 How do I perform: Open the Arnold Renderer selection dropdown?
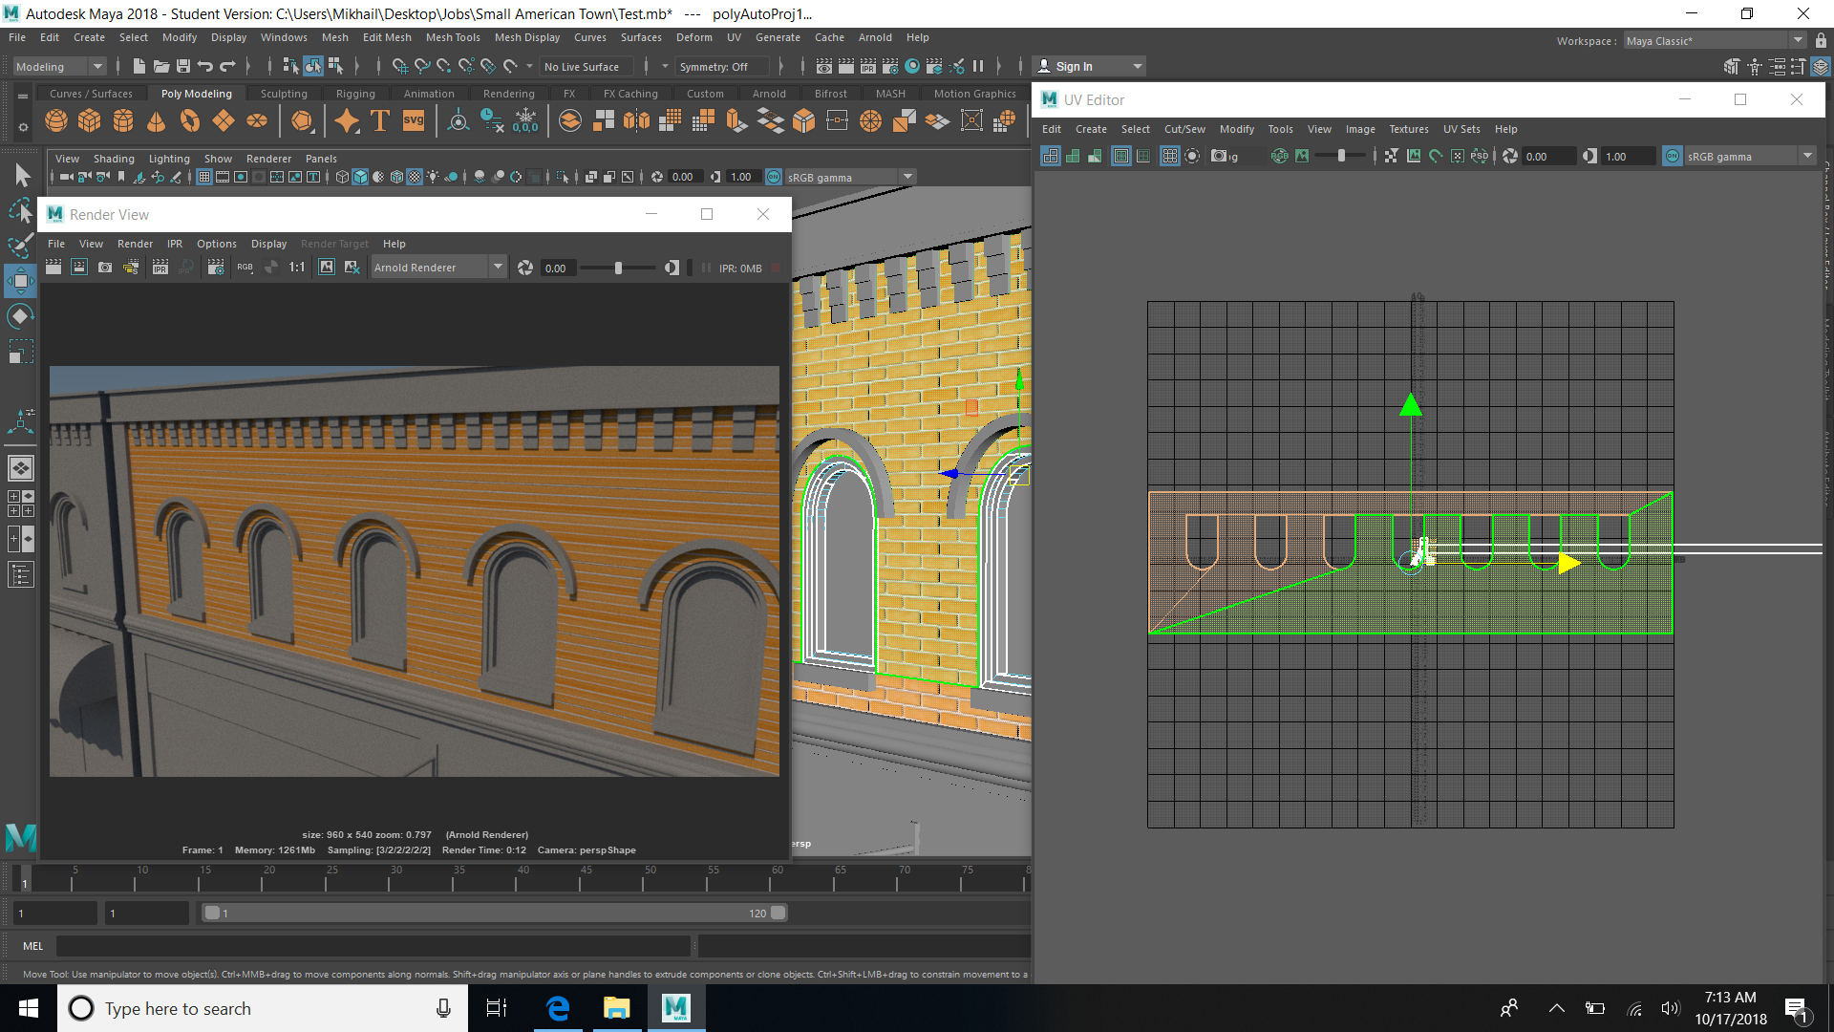pyautogui.click(x=498, y=267)
